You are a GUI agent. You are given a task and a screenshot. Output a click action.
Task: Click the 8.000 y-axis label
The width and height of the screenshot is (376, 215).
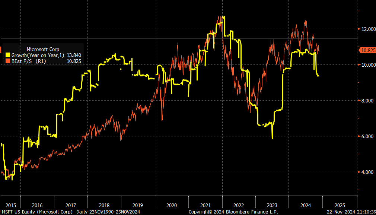[x=368, y=101]
